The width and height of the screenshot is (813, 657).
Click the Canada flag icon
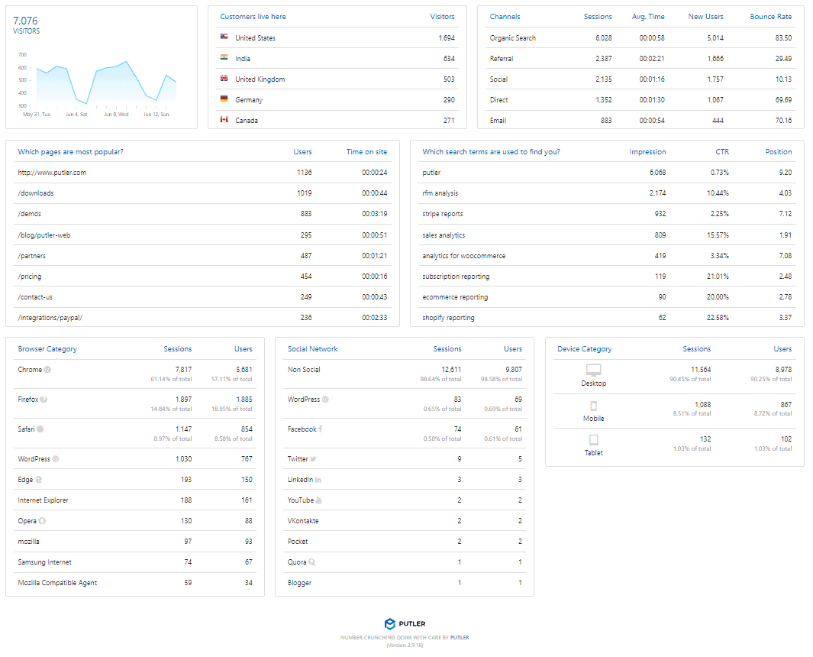(224, 119)
